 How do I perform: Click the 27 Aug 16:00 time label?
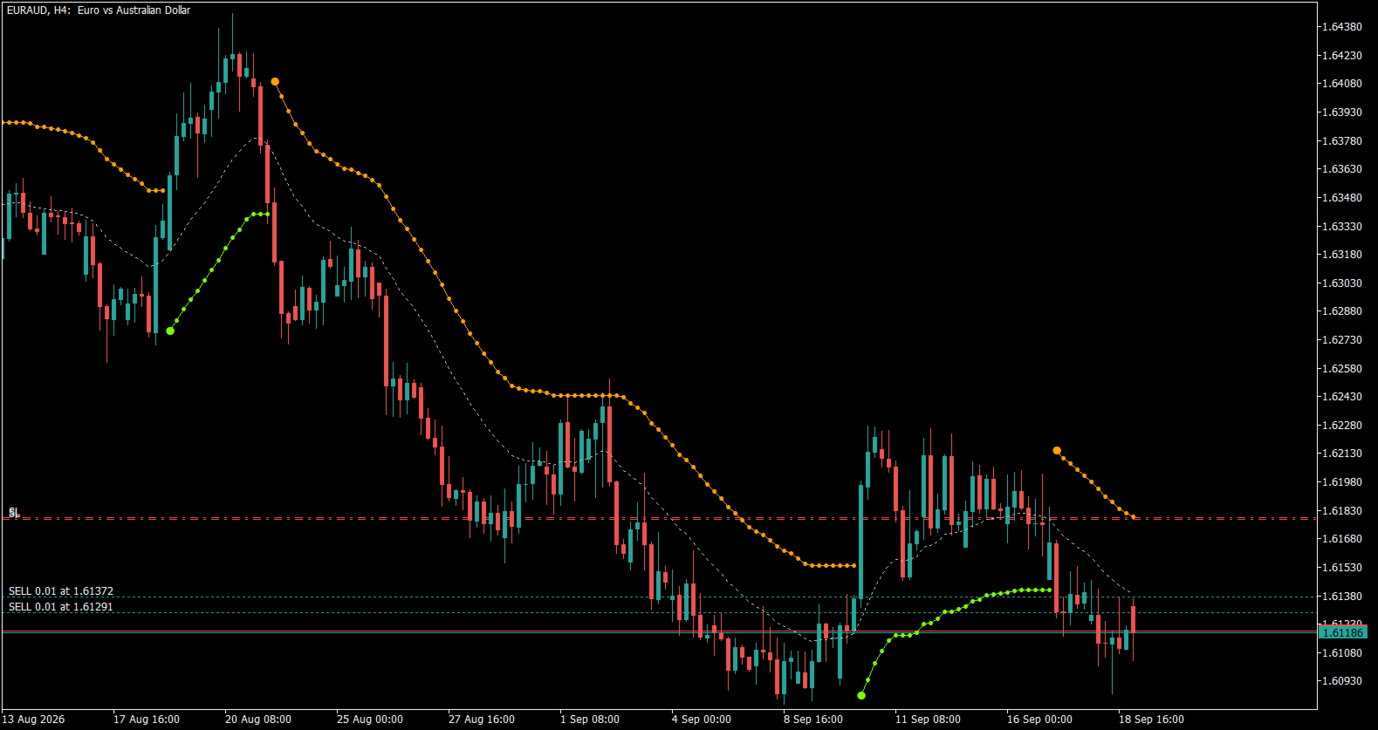click(x=482, y=720)
